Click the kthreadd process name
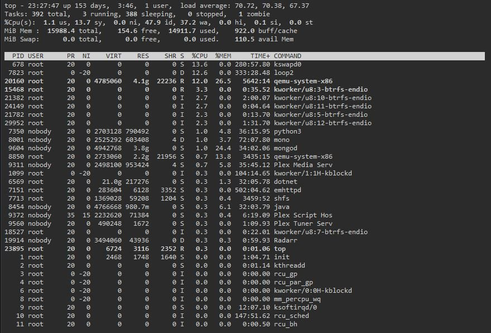 (x=290, y=265)
